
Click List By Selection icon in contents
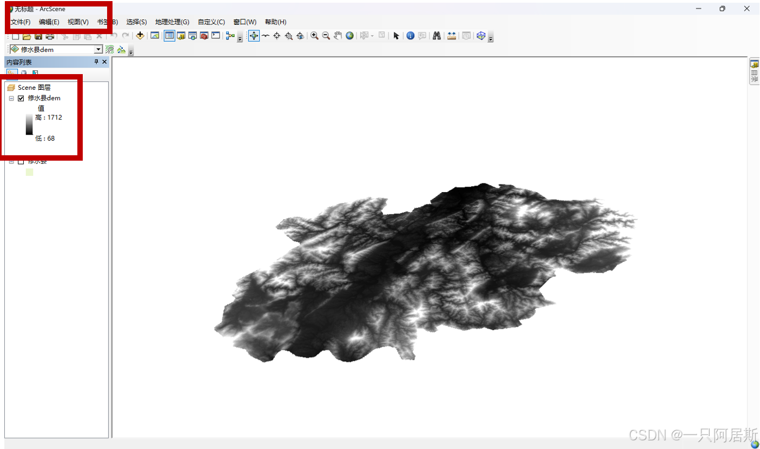point(35,72)
